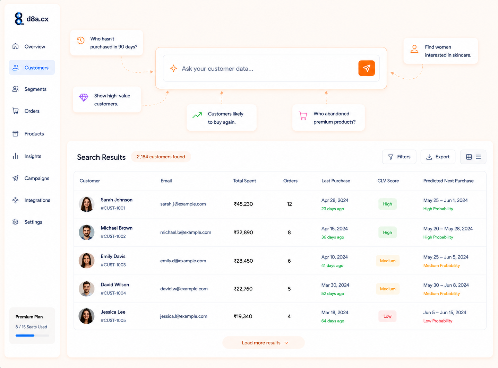498x368 pixels.
Task: Click the diamond icon on high-value card
Action: coord(84,97)
